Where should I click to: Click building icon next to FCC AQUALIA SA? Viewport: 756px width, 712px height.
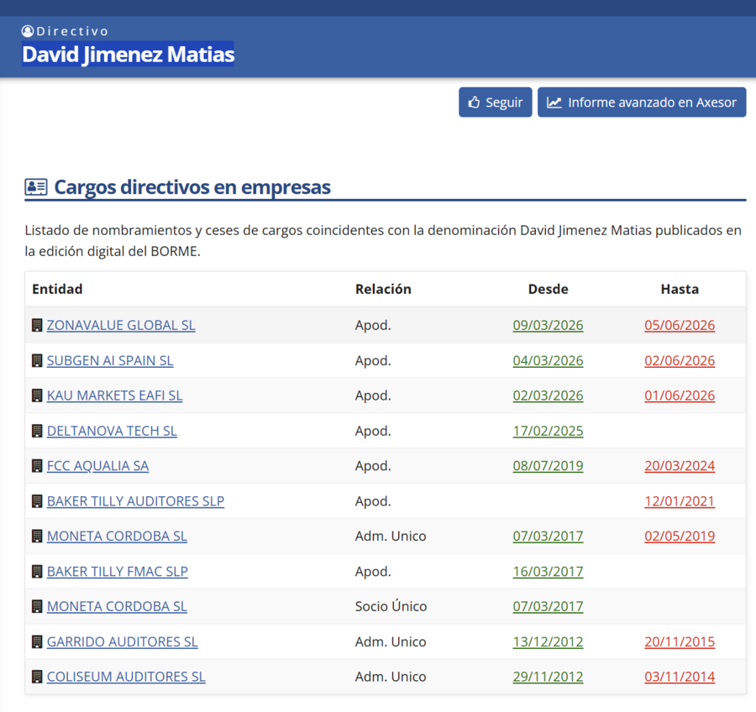tap(37, 466)
